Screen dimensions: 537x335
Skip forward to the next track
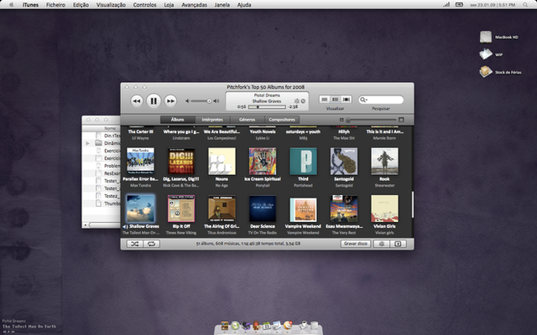tap(170, 100)
